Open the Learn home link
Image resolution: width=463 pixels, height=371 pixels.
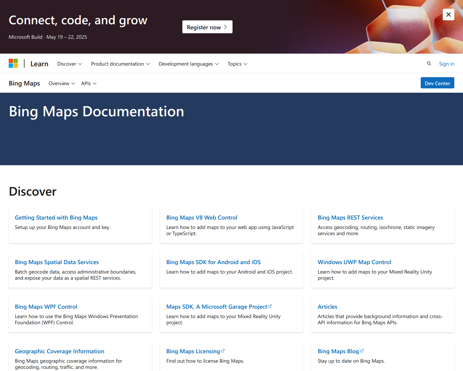39,64
